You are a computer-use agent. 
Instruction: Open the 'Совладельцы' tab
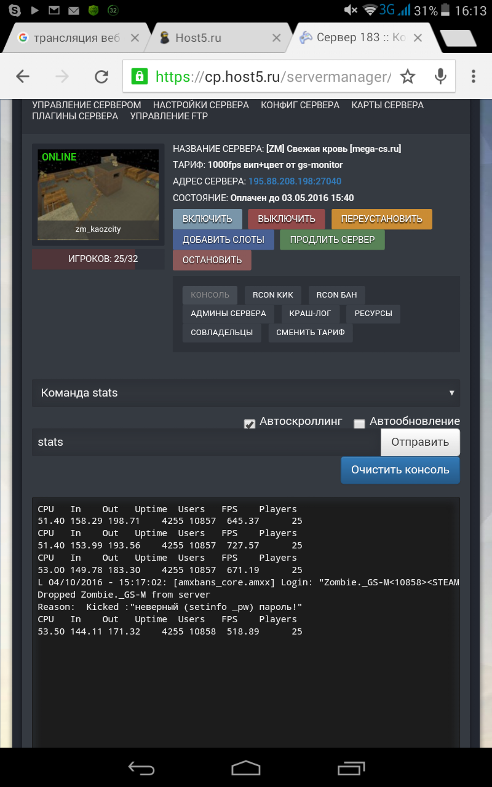coord(222,333)
